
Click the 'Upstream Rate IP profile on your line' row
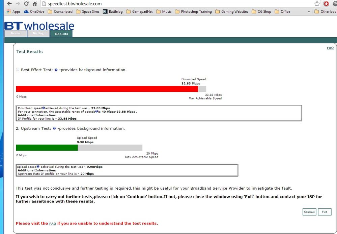[x=56, y=174]
